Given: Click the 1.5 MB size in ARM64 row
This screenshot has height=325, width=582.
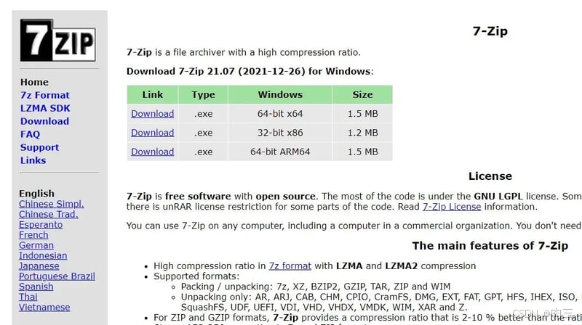Looking at the screenshot, I should point(362,152).
